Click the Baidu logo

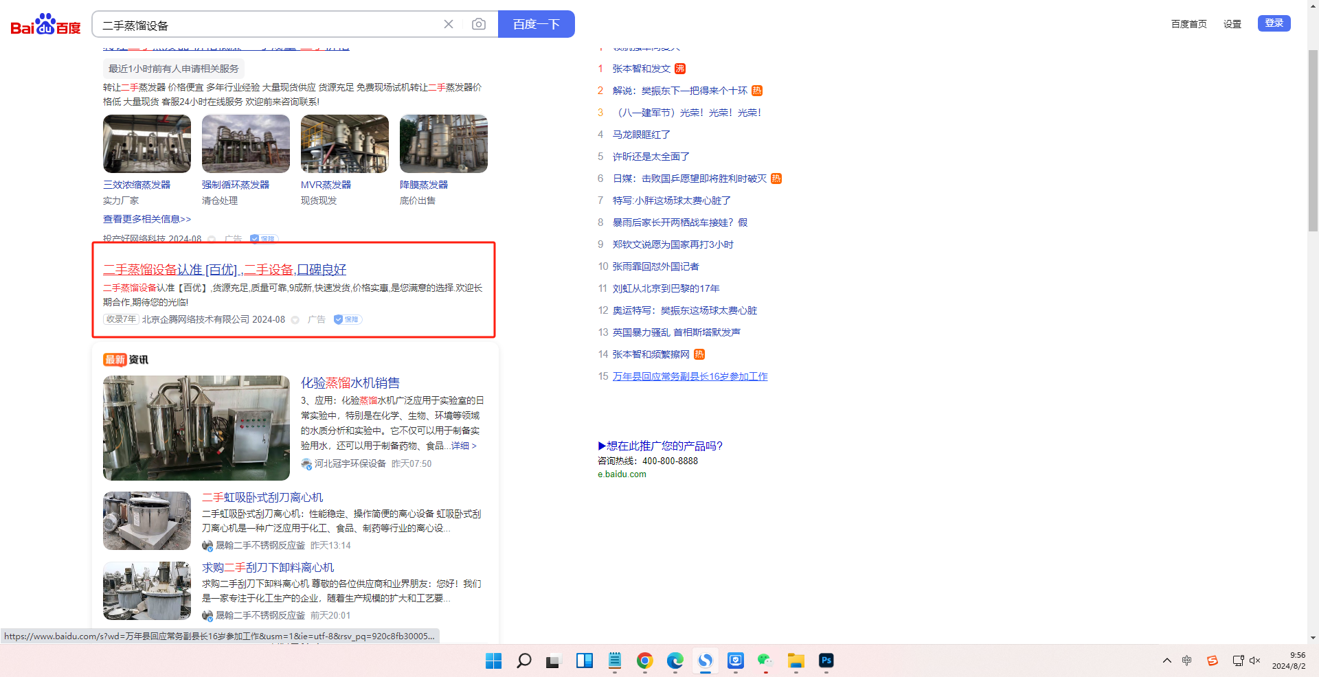[x=45, y=25]
